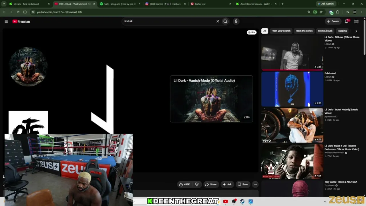Open a new browser tab
This screenshot has height=206, width=366.
click(x=283, y=4)
